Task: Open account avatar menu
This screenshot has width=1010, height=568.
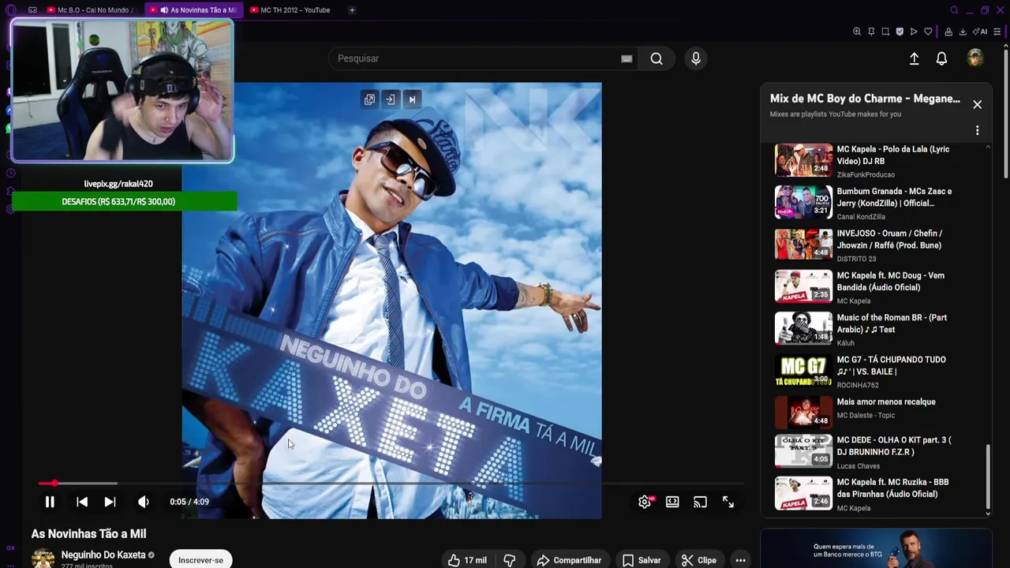Action: pyautogui.click(x=975, y=58)
